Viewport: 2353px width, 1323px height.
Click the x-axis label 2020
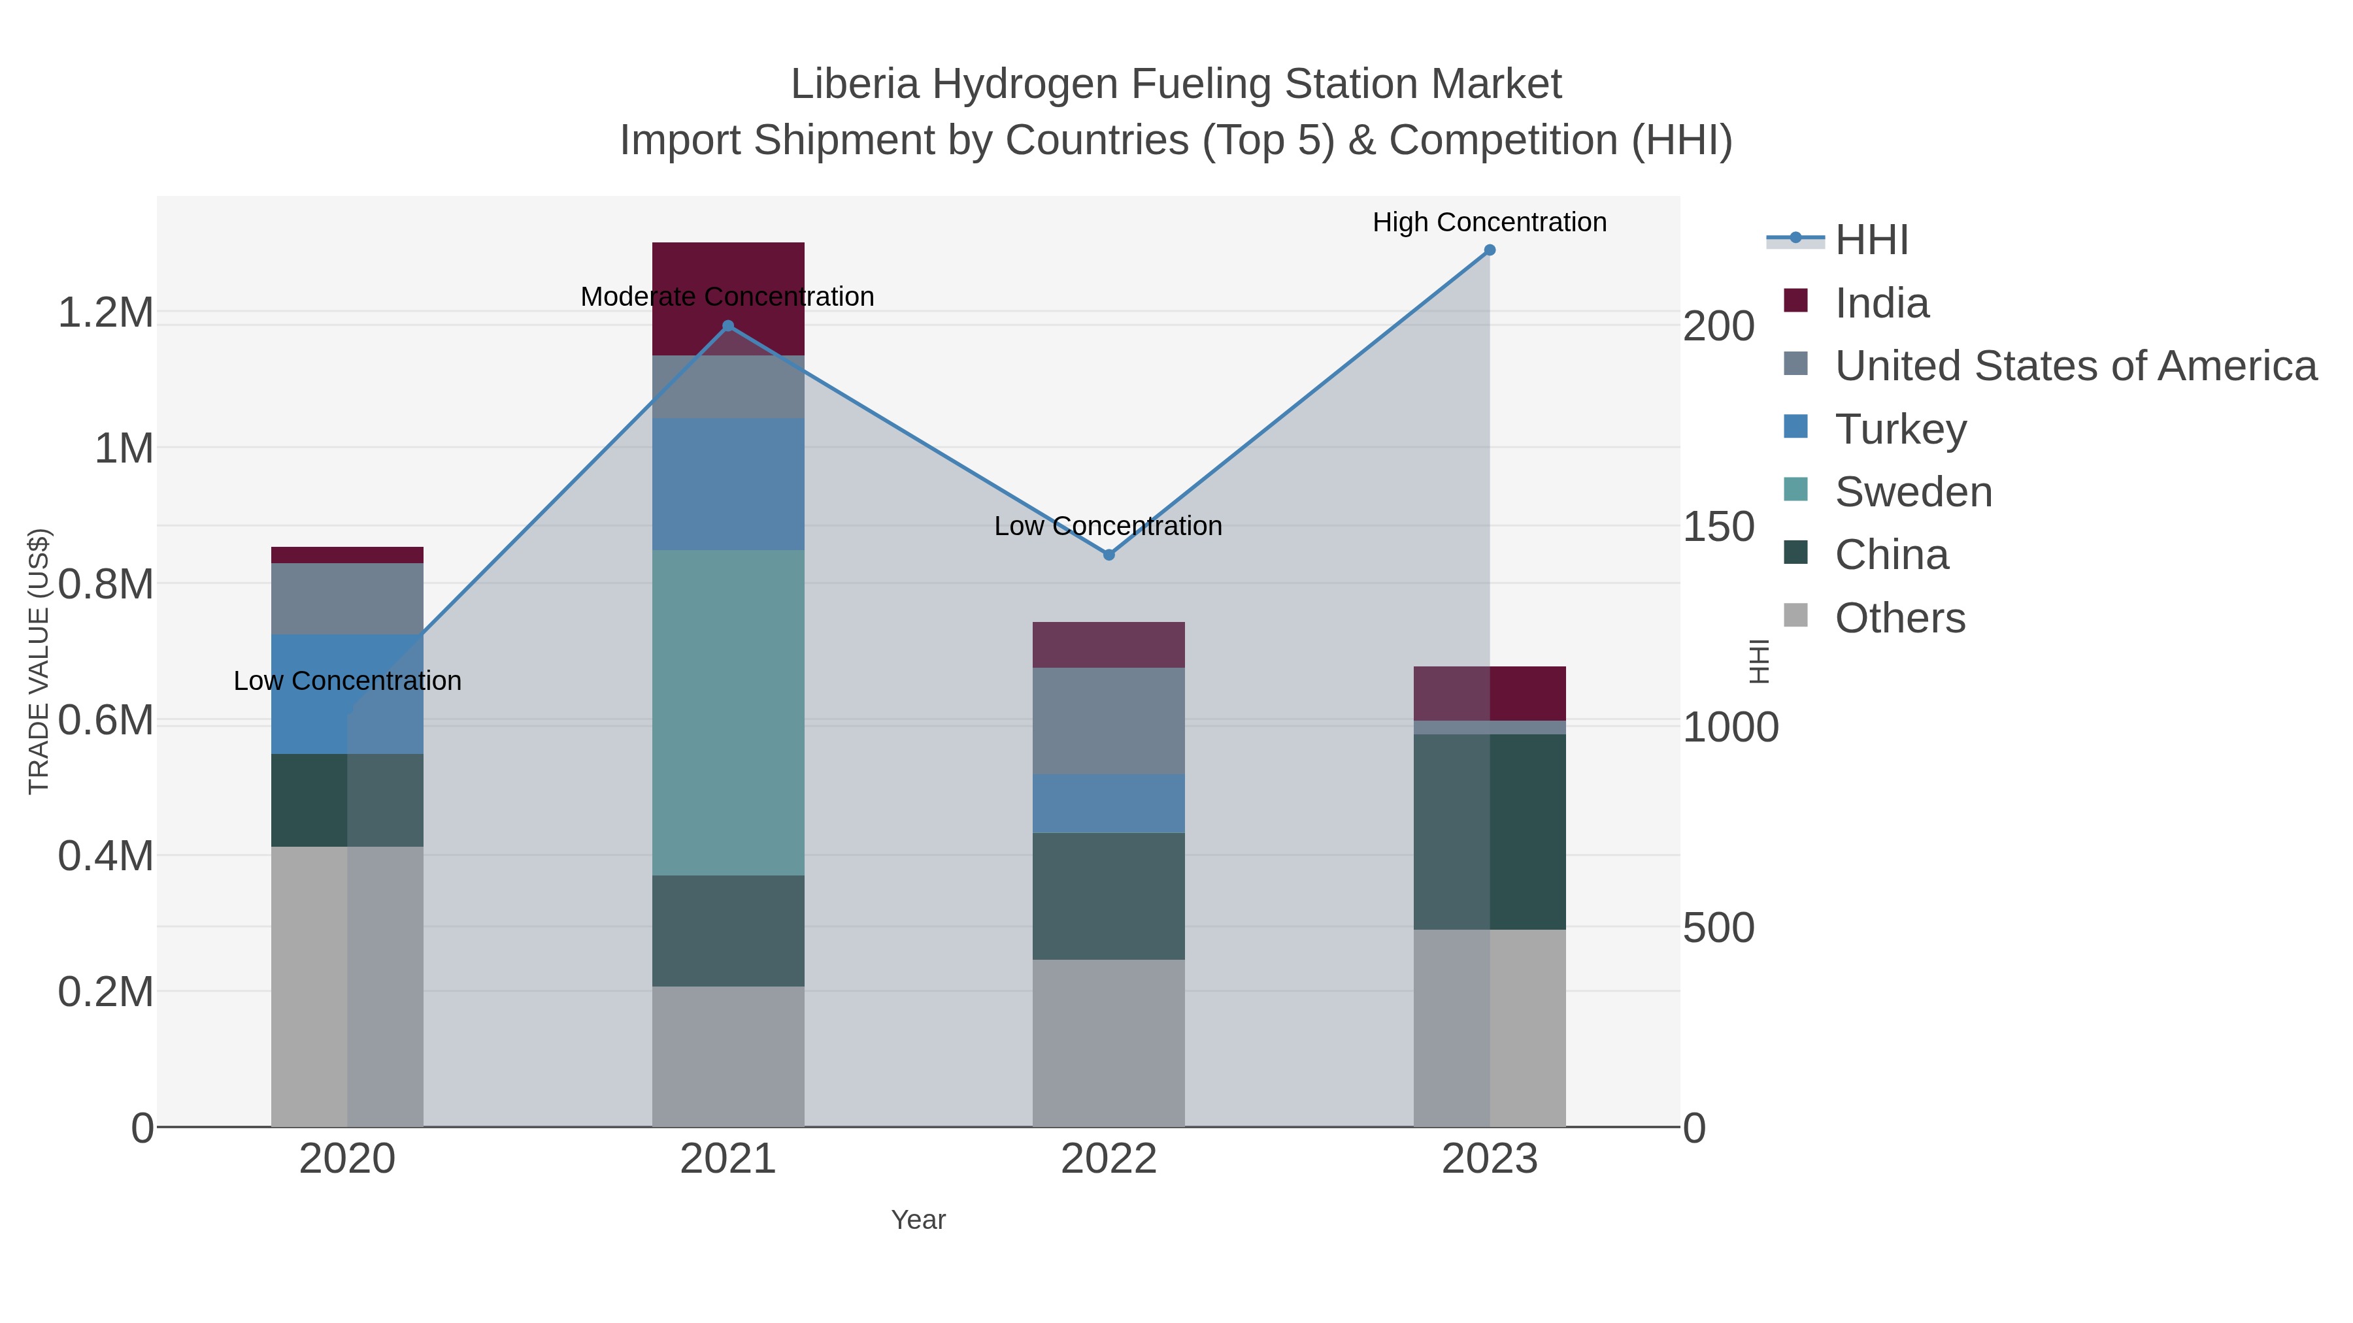point(348,1160)
